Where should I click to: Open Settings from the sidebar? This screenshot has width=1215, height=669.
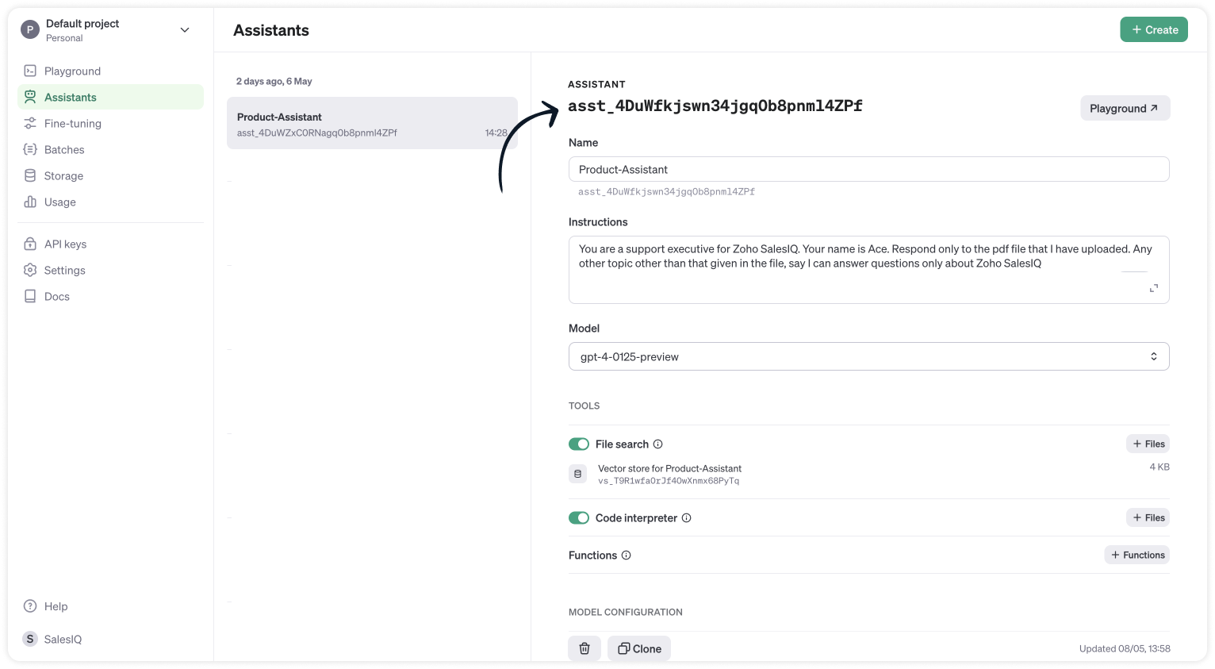point(110,270)
